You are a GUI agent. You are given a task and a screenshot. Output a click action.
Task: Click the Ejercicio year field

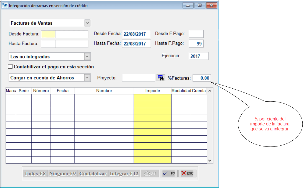198,56
